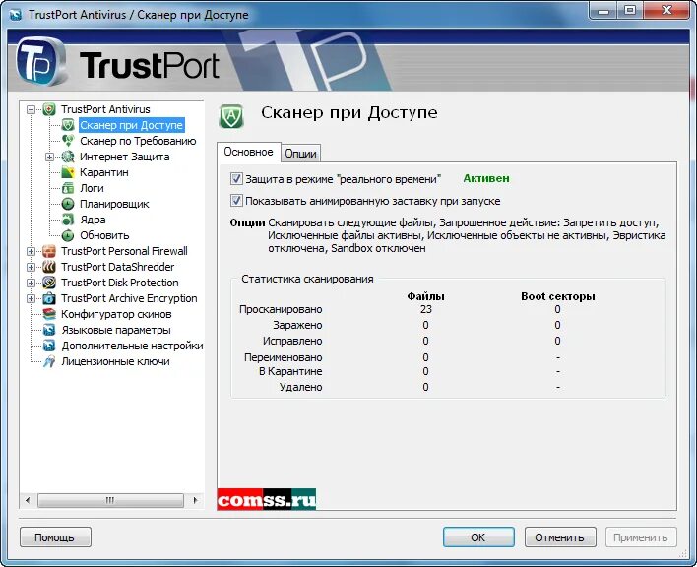The height and width of the screenshot is (567, 697).
Task: Confirm with the OK button
Action: [x=478, y=537]
